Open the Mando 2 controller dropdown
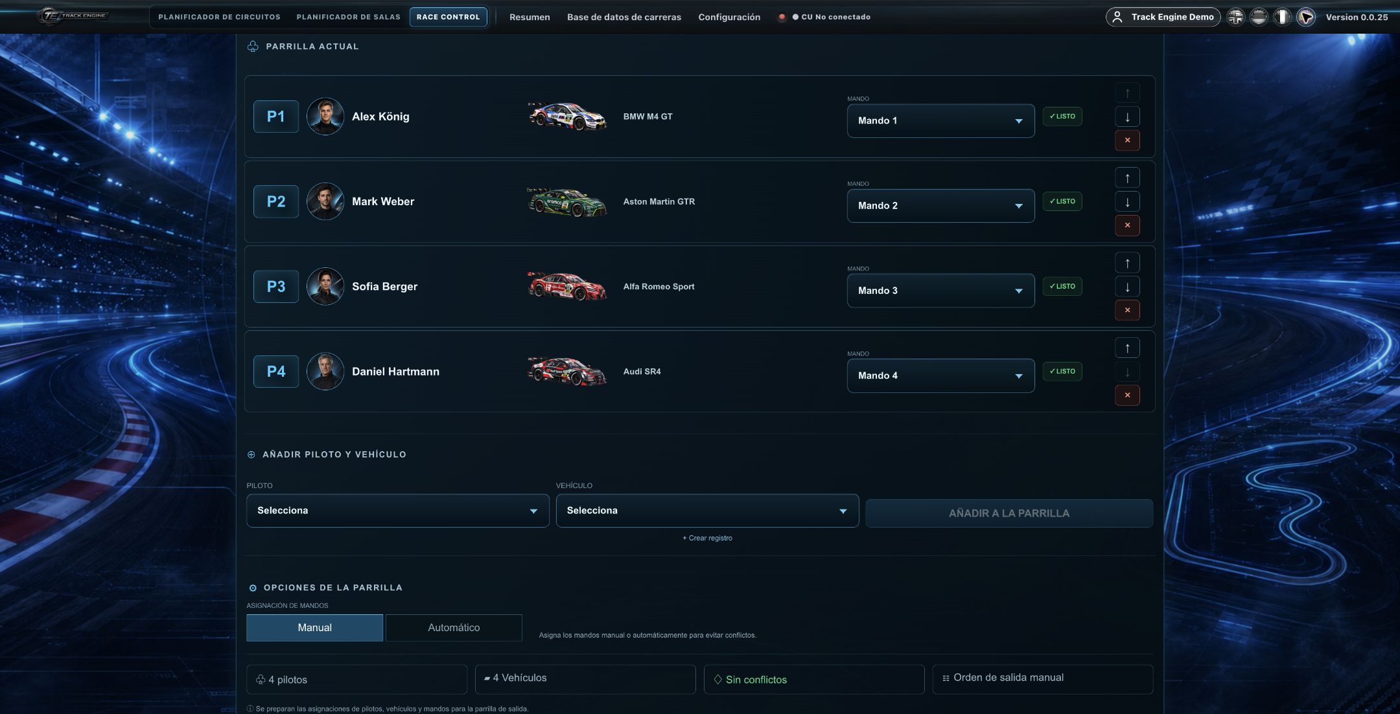Screen dimensions: 1400x714 [x=940, y=206]
